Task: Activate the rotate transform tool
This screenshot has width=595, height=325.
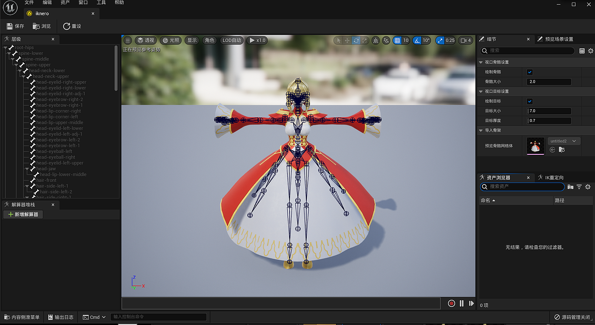Action: (x=356, y=40)
